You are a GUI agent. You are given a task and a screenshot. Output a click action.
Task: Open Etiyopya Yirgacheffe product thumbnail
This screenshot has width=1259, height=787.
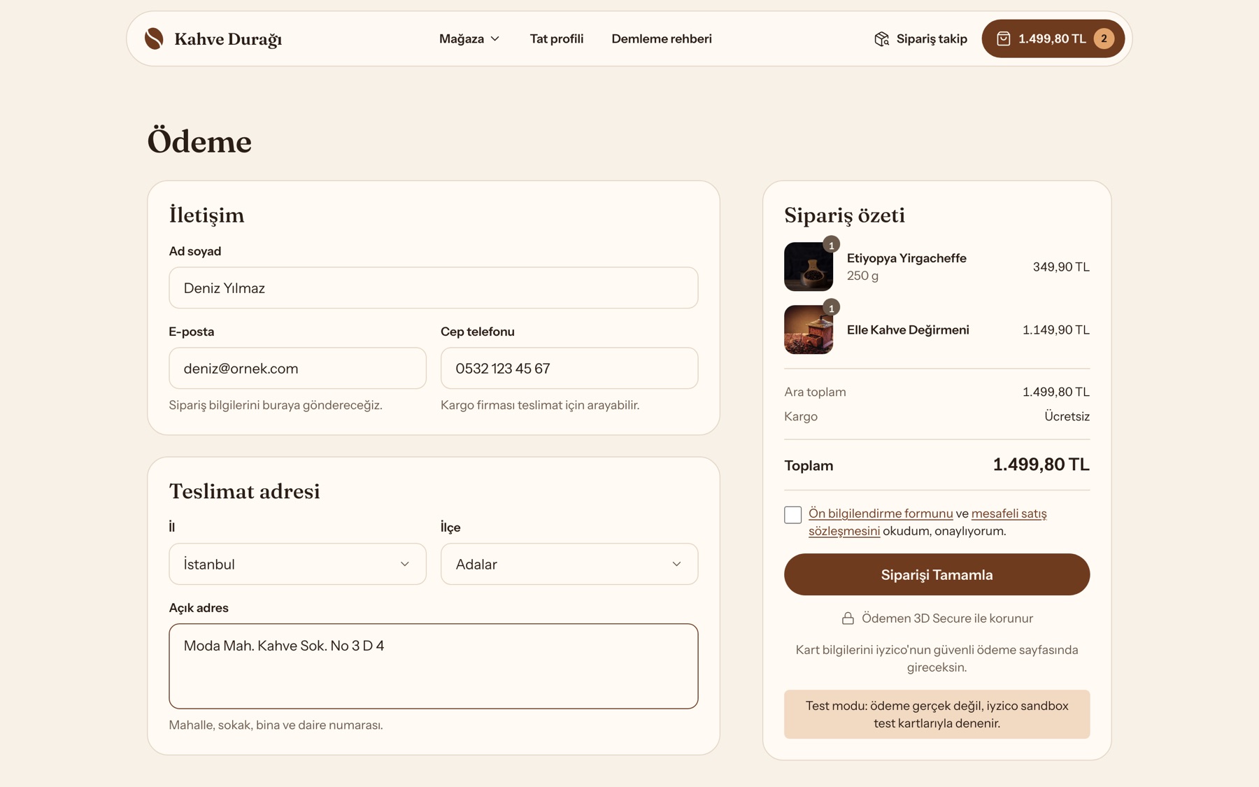(x=809, y=267)
